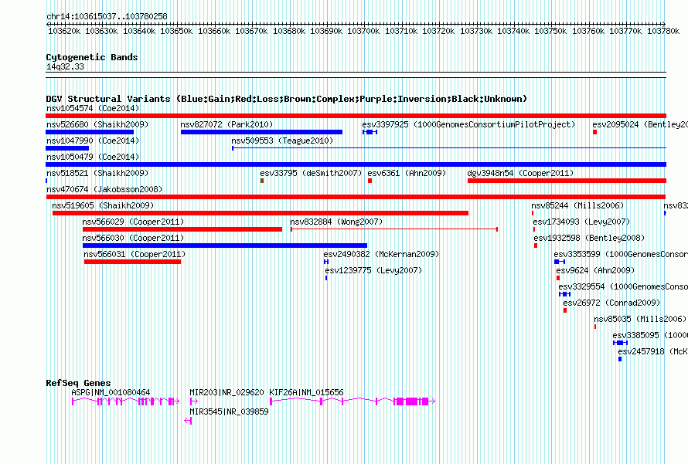Click the brown esv33795 complex marker
688x464 pixels.
(262, 181)
